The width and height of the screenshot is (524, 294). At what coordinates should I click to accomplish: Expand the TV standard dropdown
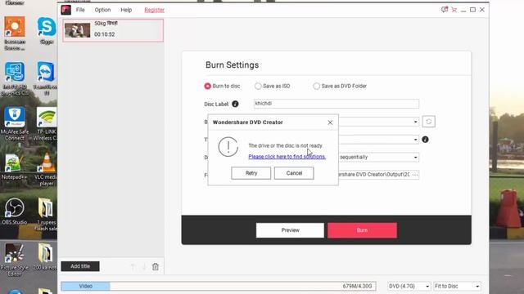point(415,140)
